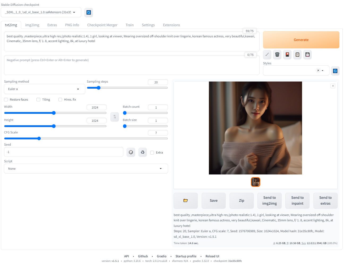Click the read generation parameters arrow icon
The height and width of the screenshot is (274, 344).
point(267,55)
